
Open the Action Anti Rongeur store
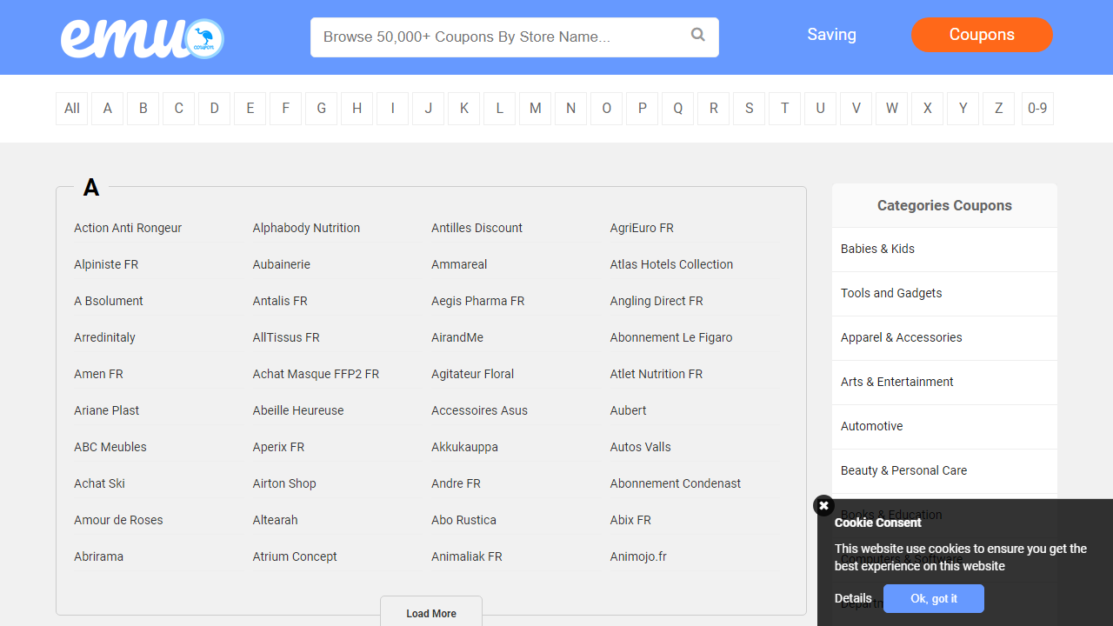click(x=128, y=228)
